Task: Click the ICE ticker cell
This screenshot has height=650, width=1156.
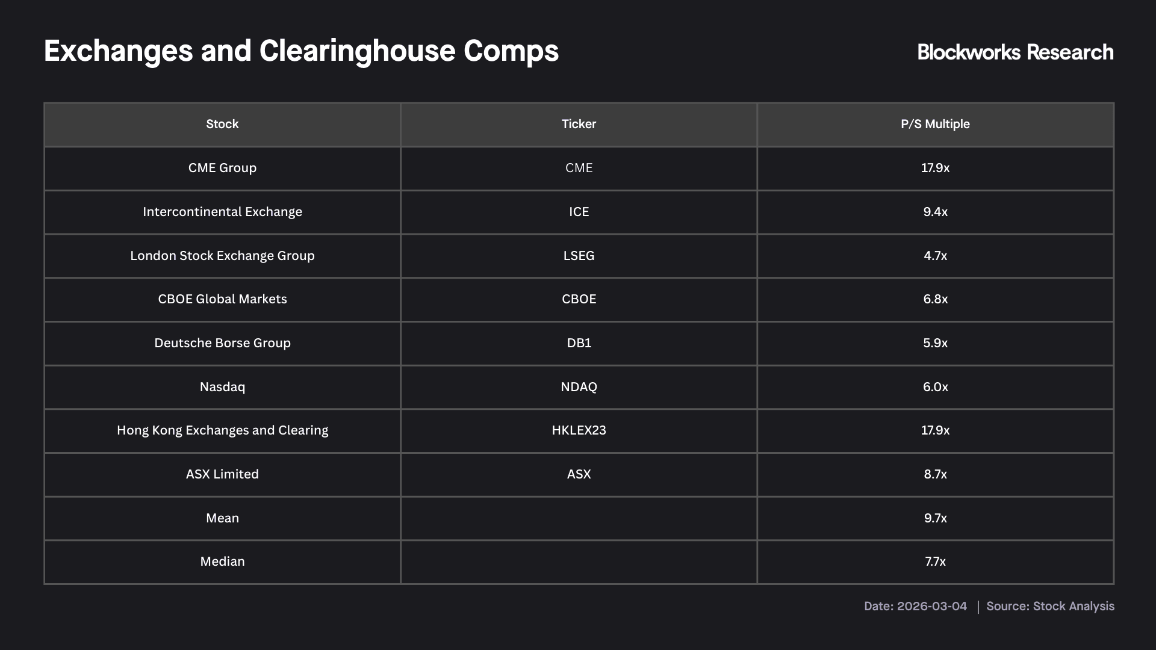Action: click(x=579, y=212)
